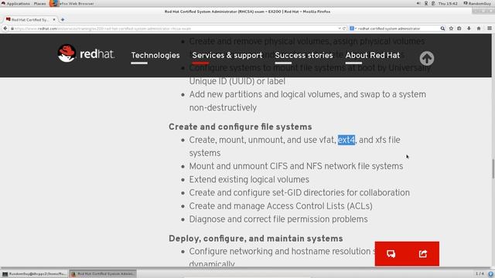Click the scroll-to-top arrow icon

[426, 59]
